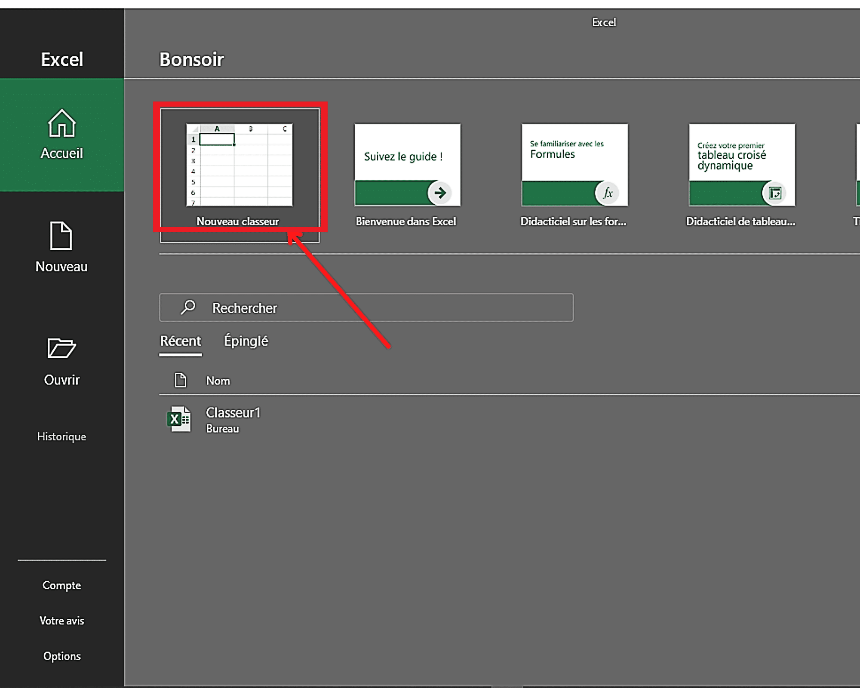Image resolution: width=860 pixels, height=688 pixels.
Task: Click the Excel file icon beside Classeur1
Action: click(179, 419)
